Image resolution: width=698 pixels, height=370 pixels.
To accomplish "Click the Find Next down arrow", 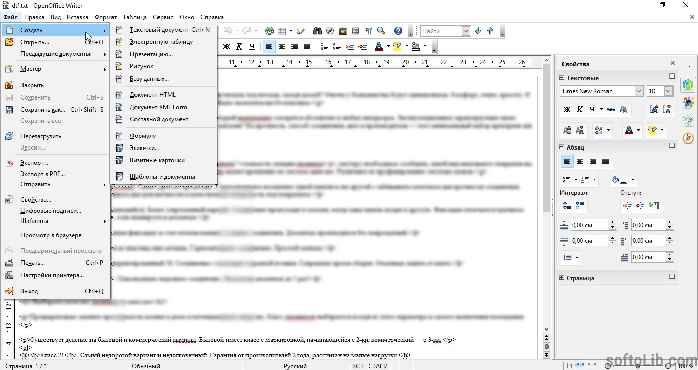I will pyautogui.click(x=478, y=31).
